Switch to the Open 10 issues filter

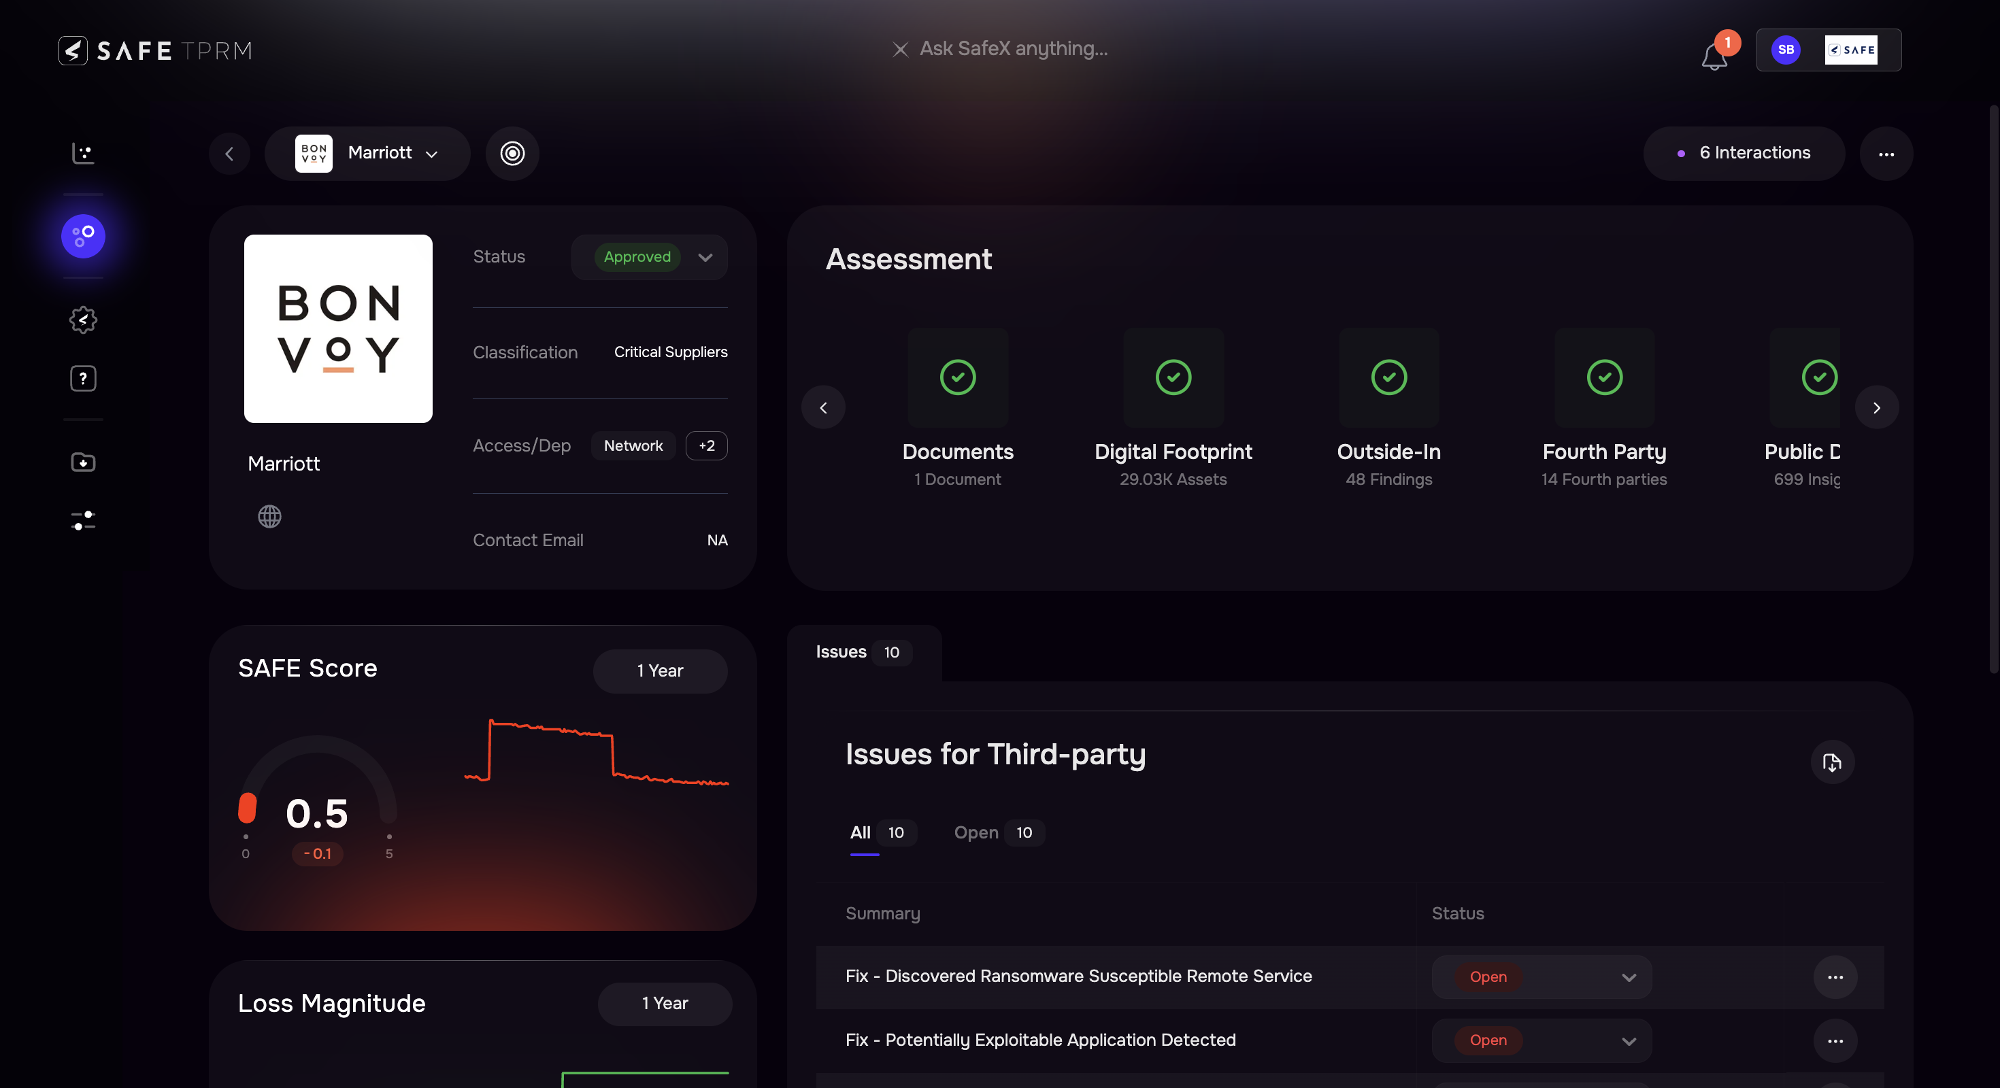point(999,833)
